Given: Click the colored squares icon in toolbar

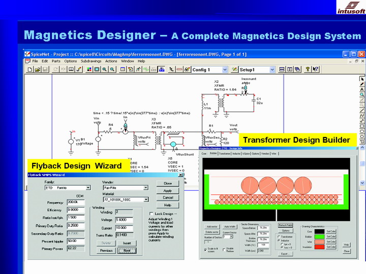Looking at the screenshot, I should pos(89,70).
